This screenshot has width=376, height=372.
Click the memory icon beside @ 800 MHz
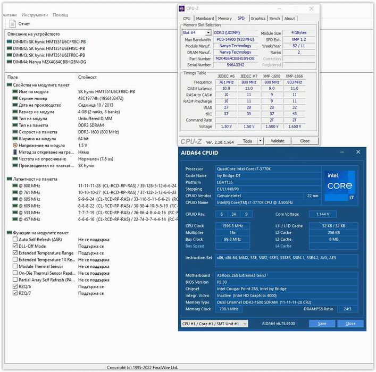tap(15, 185)
